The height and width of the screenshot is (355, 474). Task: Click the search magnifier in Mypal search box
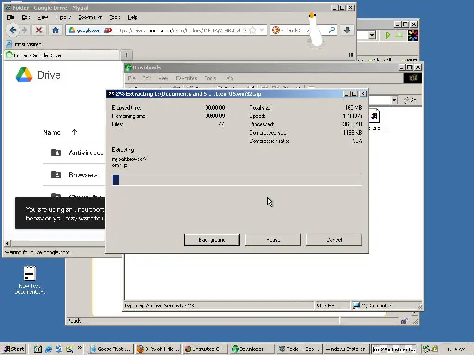coord(331,30)
